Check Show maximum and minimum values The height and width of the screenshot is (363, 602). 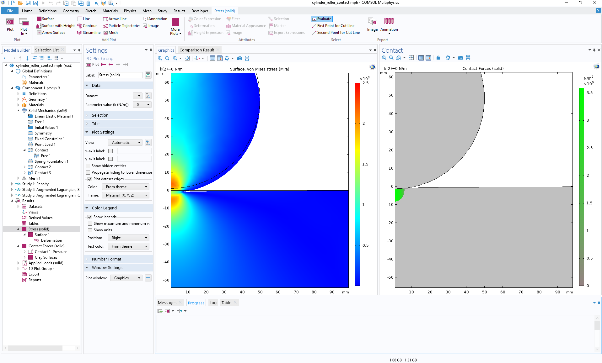(91, 223)
